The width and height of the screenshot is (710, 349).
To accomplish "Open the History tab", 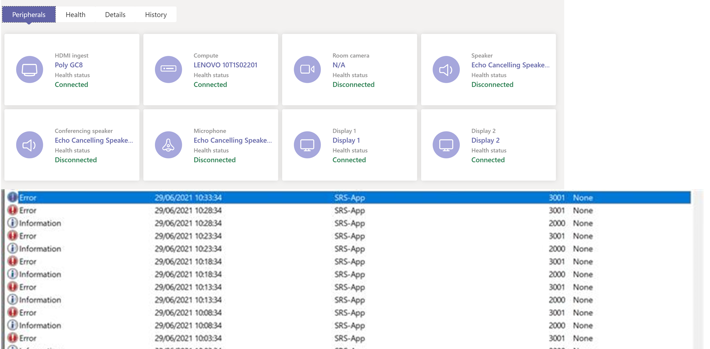I will 156,14.
